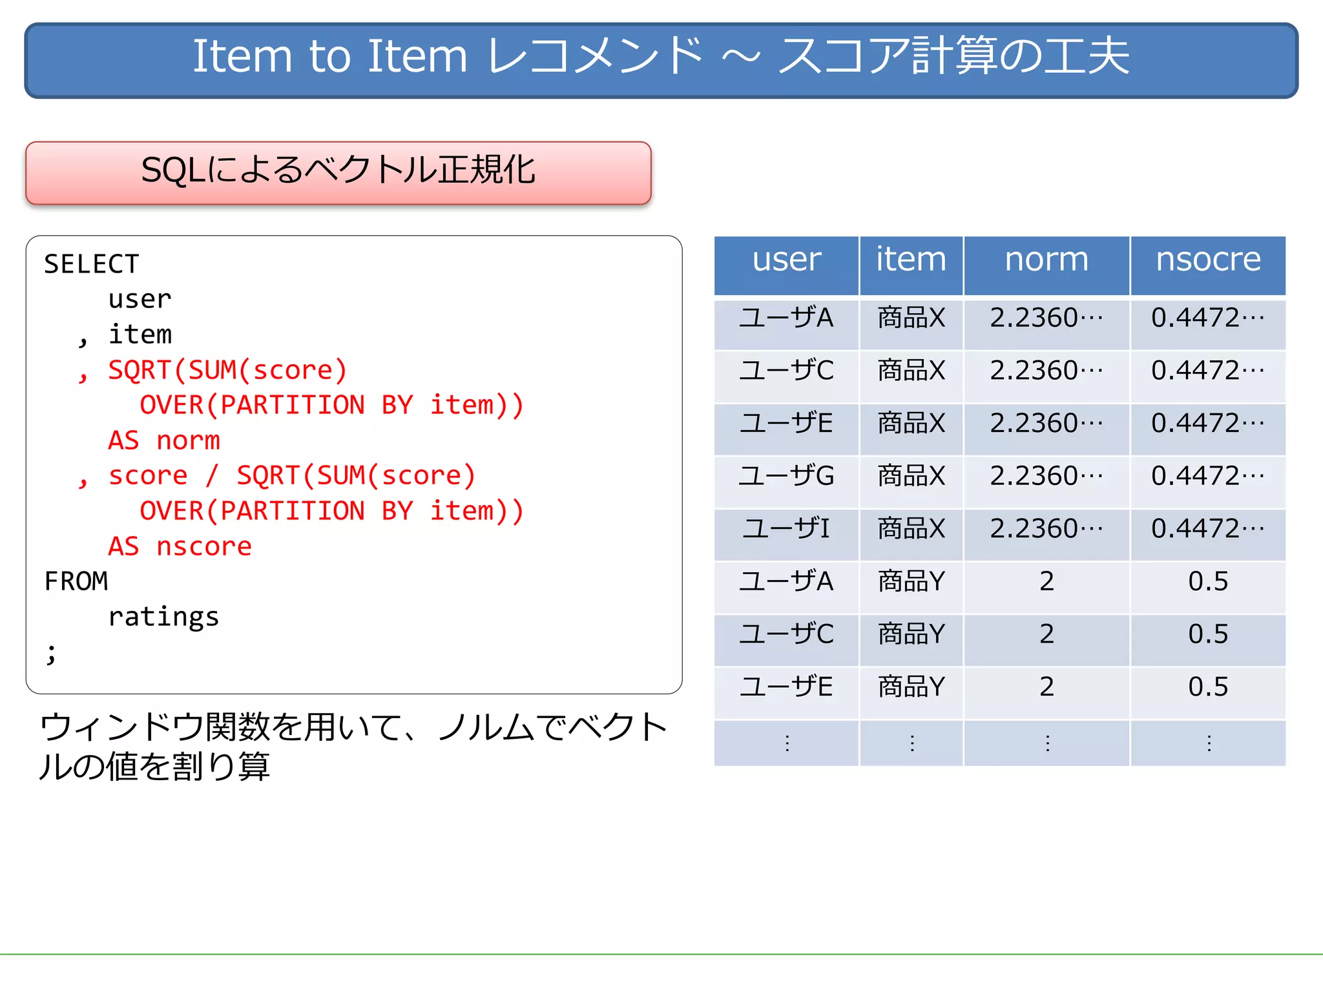The image size is (1323, 992).
Task: Click the '2.2360…' norm value in ユーザI row
Action: pyautogui.click(x=1047, y=529)
